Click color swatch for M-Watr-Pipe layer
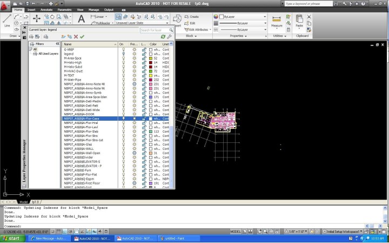389x243 pixels. coord(151,80)
